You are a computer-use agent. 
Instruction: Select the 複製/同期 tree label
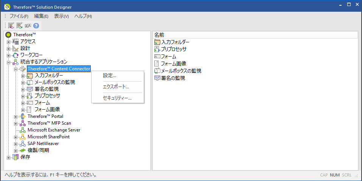click(38, 150)
